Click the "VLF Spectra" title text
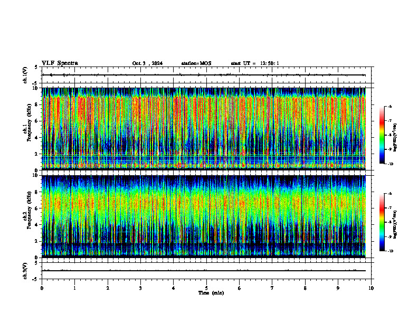Viewport: 418px width, 323px height. point(60,63)
